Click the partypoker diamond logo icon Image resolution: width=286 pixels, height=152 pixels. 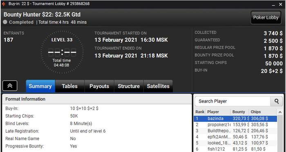pyautogui.click(x=3, y=4)
